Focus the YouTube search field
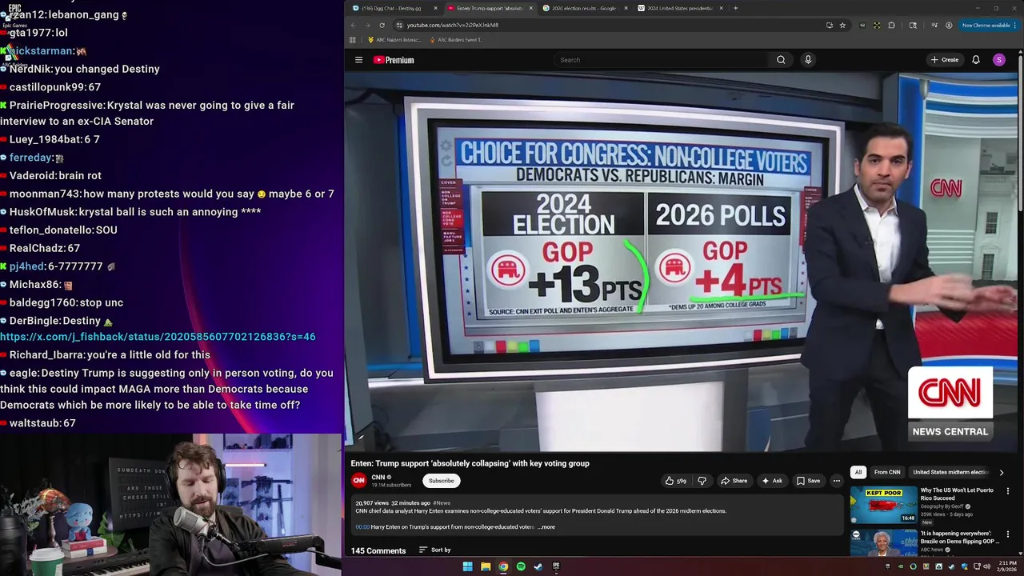 (x=660, y=60)
